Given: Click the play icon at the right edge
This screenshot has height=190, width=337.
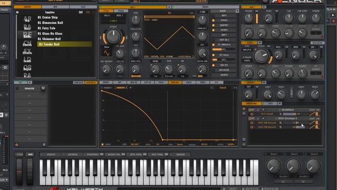Looking at the screenshot, I should tap(333, 15).
